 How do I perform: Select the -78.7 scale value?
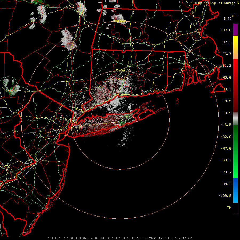click(x=226, y=172)
